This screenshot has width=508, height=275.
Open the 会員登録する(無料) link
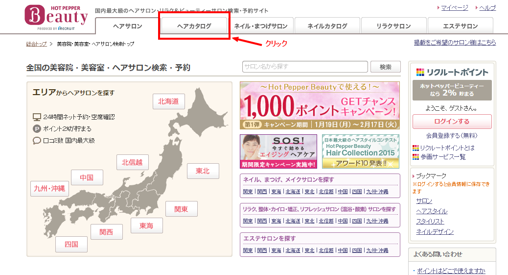[452, 135]
